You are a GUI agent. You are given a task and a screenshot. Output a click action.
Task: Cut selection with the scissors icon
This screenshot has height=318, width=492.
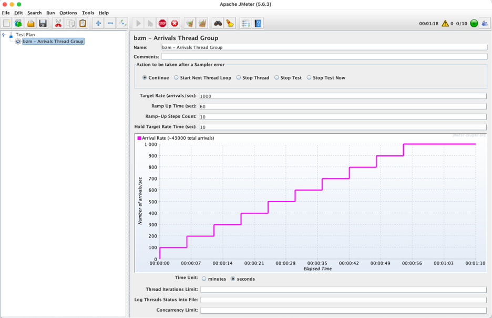click(58, 23)
